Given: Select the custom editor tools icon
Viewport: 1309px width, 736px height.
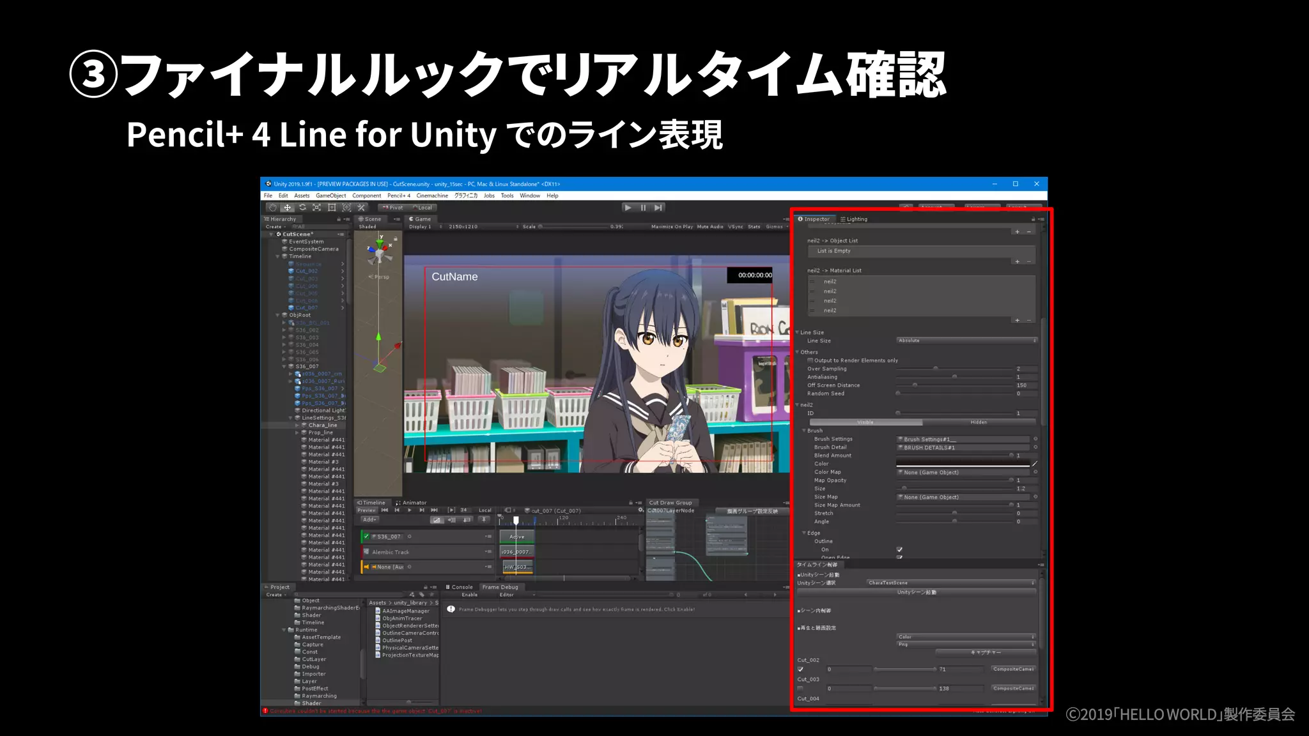Looking at the screenshot, I should point(361,208).
